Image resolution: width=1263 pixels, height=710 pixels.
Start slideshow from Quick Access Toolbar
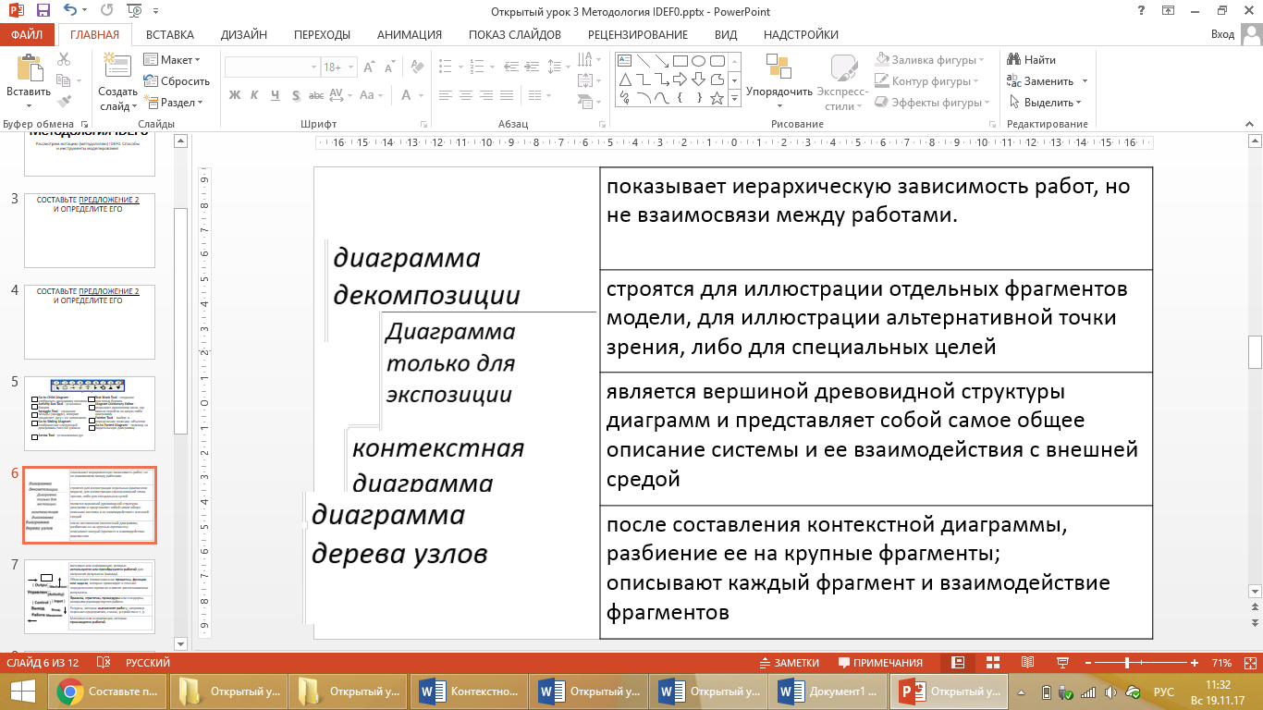[x=134, y=11]
